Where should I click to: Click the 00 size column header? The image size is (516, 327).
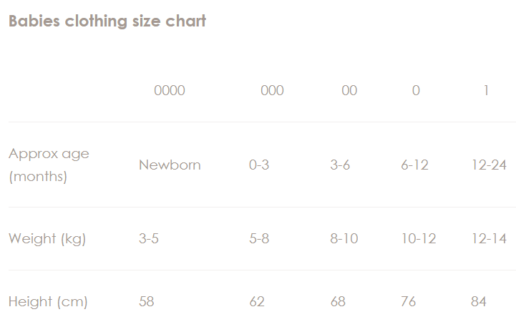pyautogui.click(x=349, y=90)
